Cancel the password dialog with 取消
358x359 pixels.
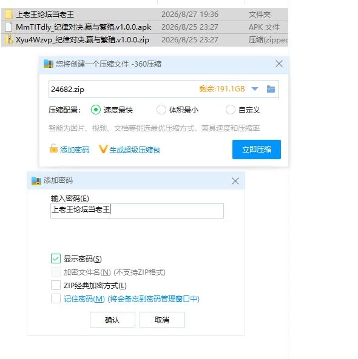pyautogui.click(x=162, y=320)
